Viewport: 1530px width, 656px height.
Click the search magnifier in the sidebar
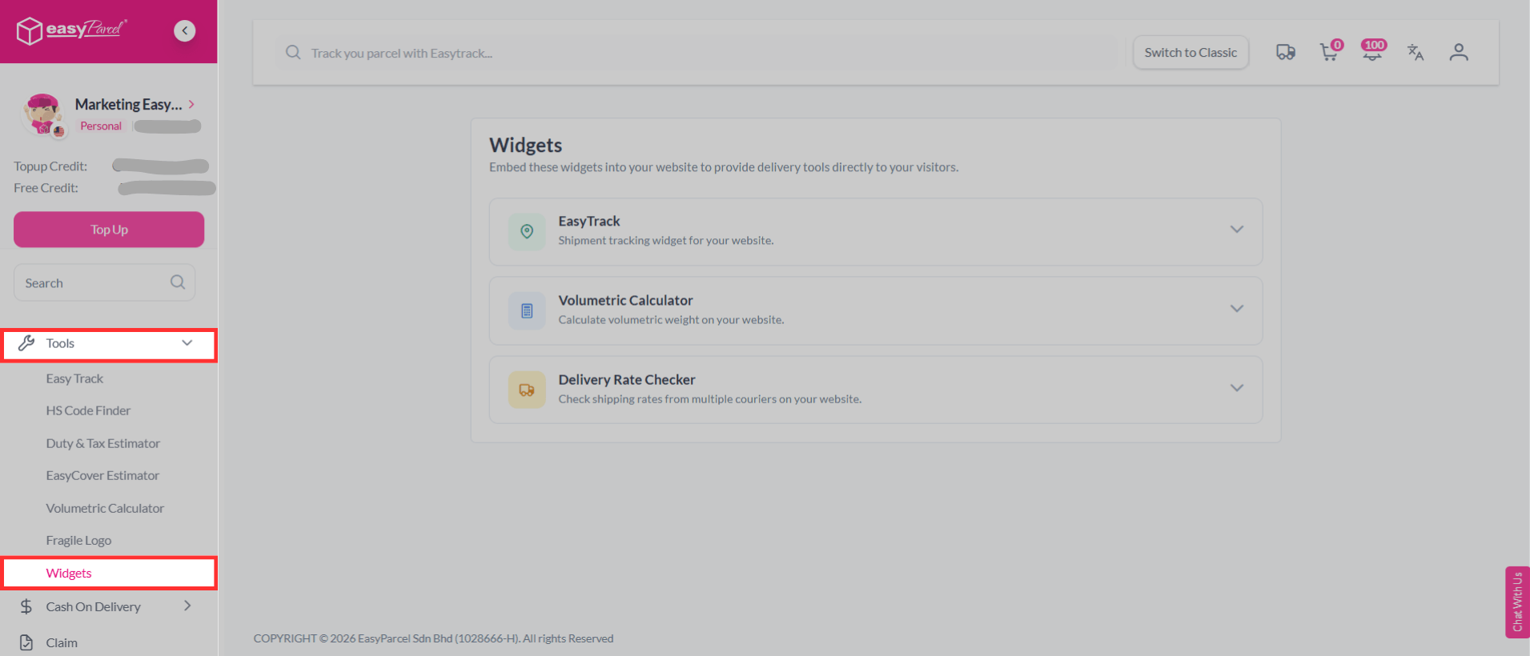point(177,282)
